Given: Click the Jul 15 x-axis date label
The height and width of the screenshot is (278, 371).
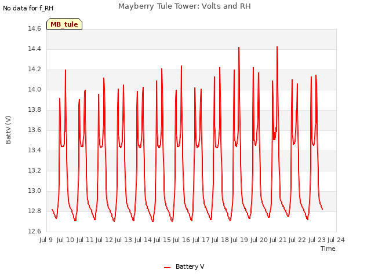Looking at the screenshot, I should pyautogui.click(x=162, y=240).
